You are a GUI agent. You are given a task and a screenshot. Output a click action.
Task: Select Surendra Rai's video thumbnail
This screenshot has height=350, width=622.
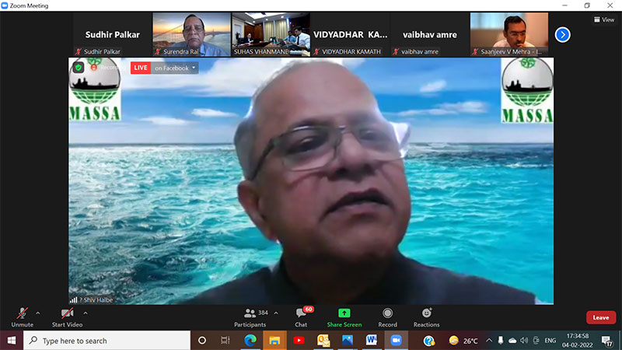tap(191, 34)
